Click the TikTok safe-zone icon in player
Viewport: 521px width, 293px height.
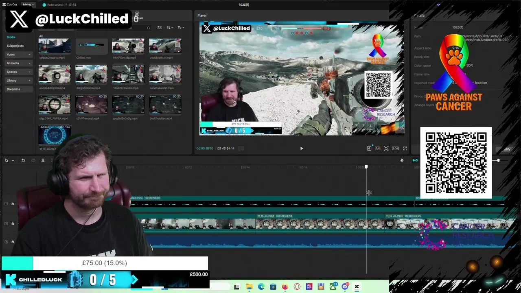(x=369, y=149)
